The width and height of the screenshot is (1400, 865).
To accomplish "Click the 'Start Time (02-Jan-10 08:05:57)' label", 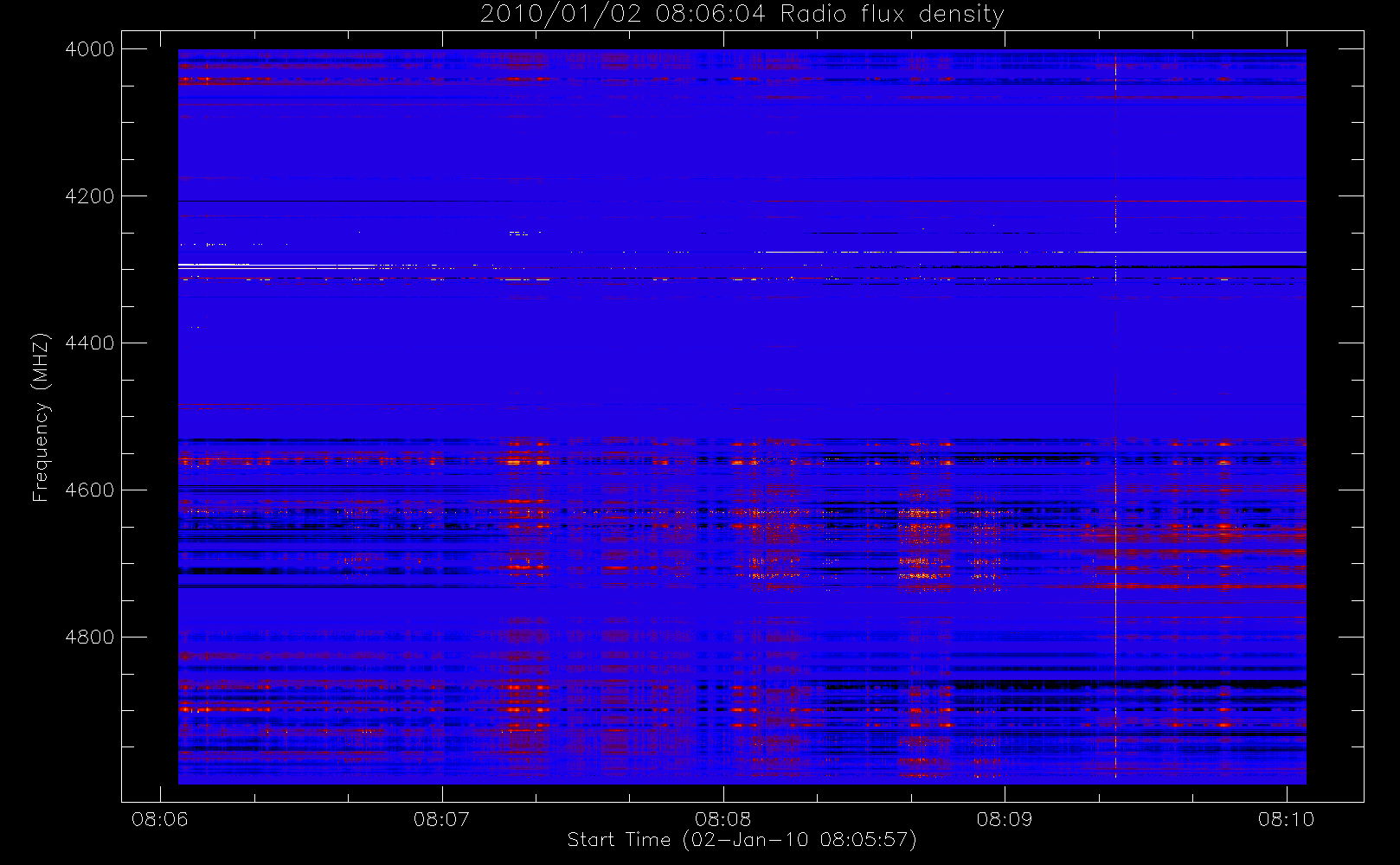I will [x=742, y=840].
